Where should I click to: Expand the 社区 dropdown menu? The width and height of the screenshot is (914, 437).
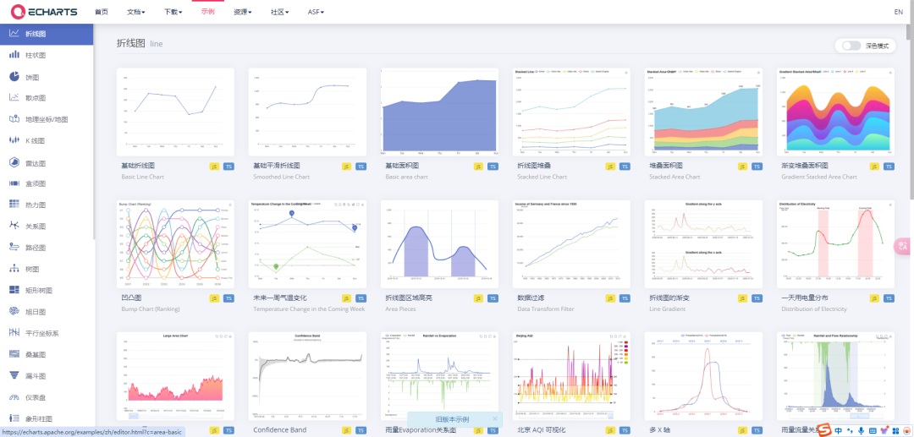pyautogui.click(x=280, y=12)
